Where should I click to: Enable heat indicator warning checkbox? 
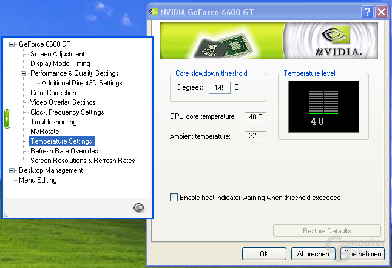point(174,198)
